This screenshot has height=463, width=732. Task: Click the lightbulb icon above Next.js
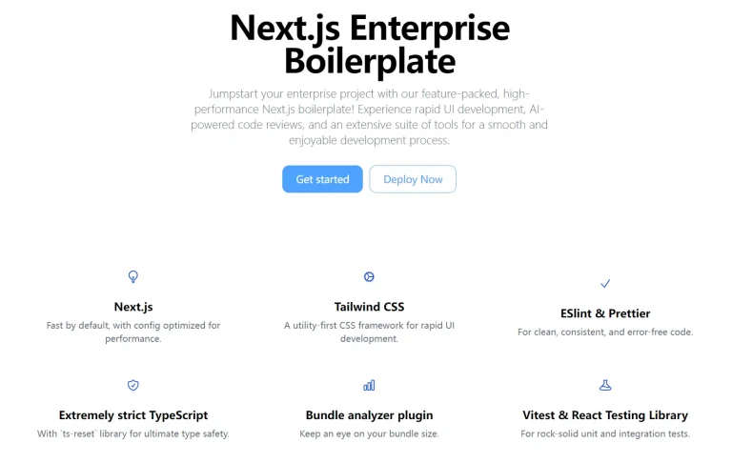pyautogui.click(x=133, y=277)
